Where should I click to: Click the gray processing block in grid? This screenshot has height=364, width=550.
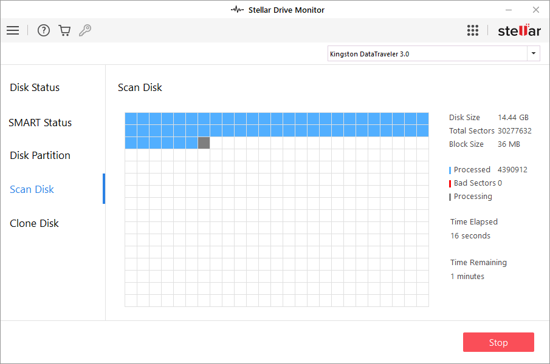click(204, 143)
